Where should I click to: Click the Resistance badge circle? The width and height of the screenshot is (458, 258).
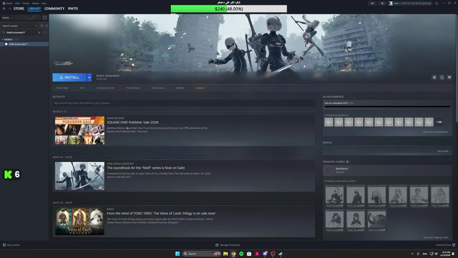[x=328, y=170]
